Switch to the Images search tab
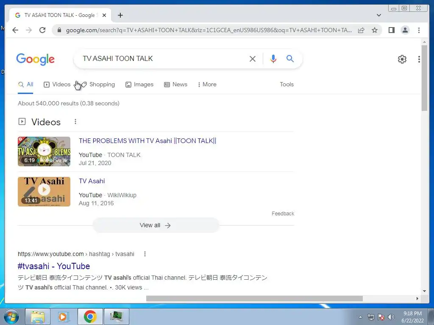Image resolution: width=434 pixels, height=325 pixels. point(139,85)
